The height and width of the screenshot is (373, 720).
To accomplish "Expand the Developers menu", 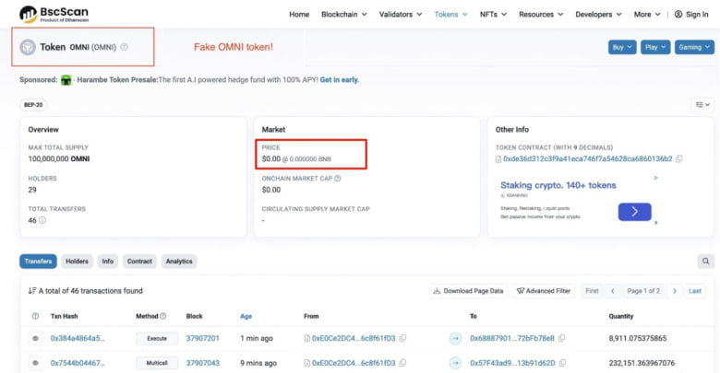I will [x=598, y=14].
